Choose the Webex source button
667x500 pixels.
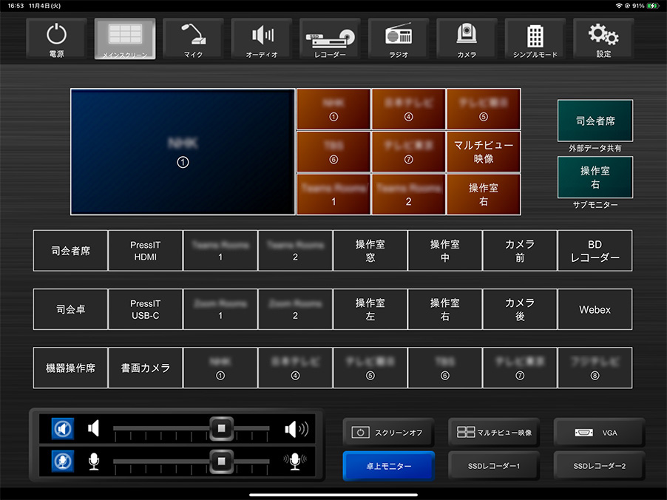[595, 309]
